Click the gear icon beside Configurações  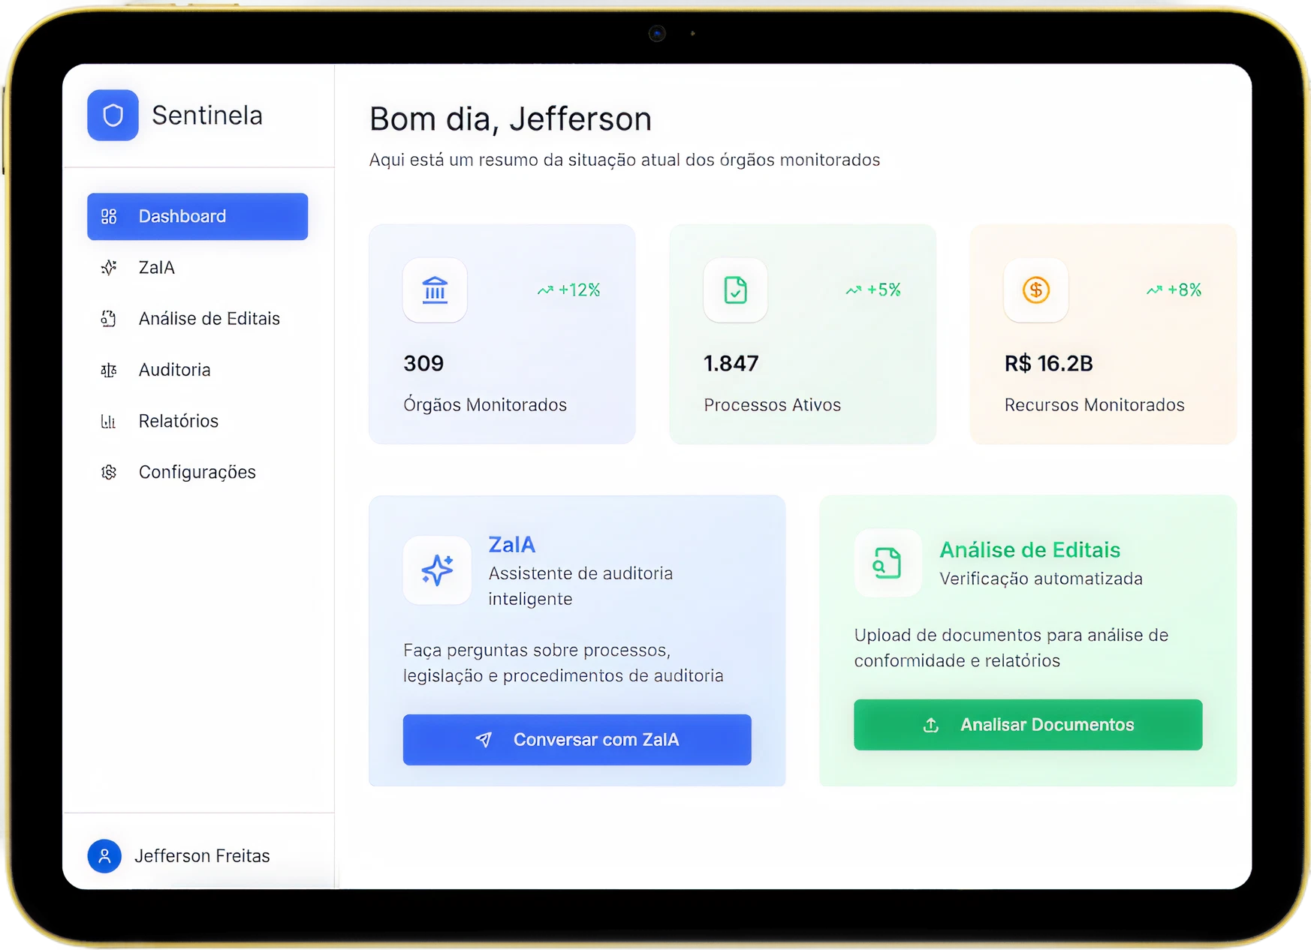point(109,472)
